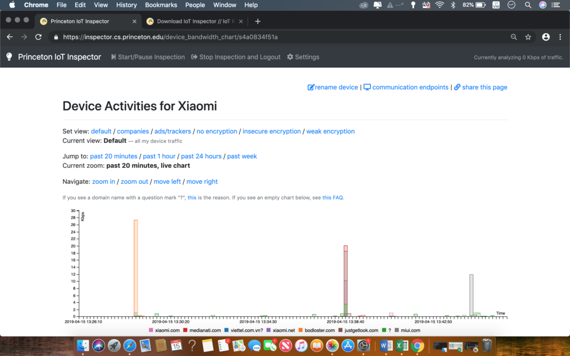Open Spotlight search from the menu bar

coord(528,5)
